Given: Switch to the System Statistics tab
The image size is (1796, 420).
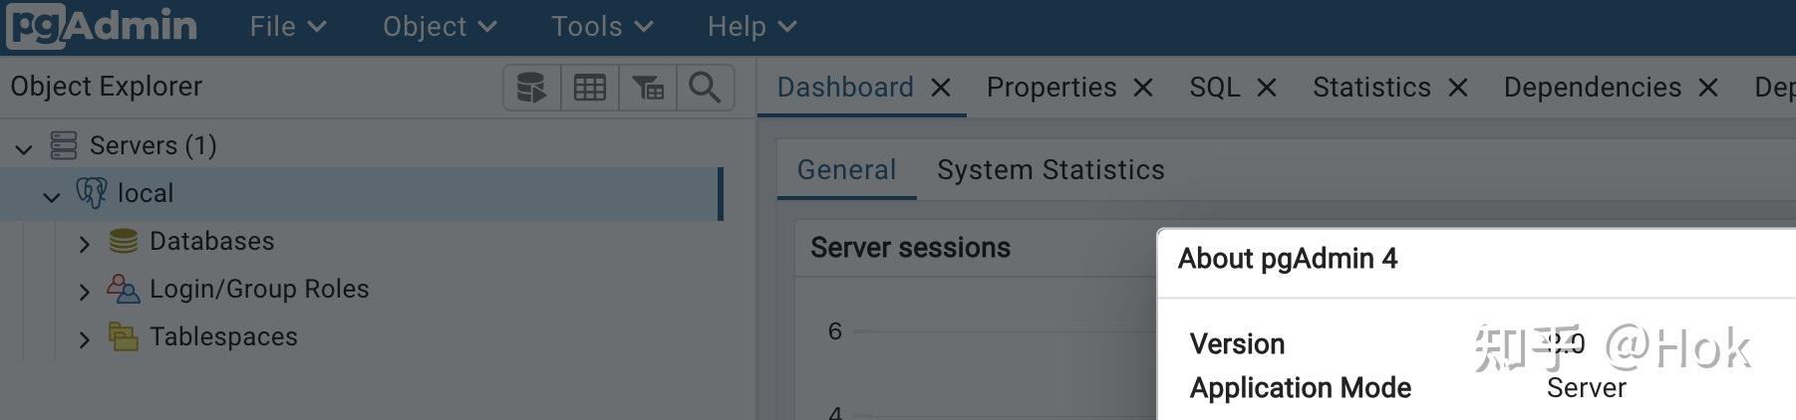Looking at the screenshot, I should [x=1050, y=170].
